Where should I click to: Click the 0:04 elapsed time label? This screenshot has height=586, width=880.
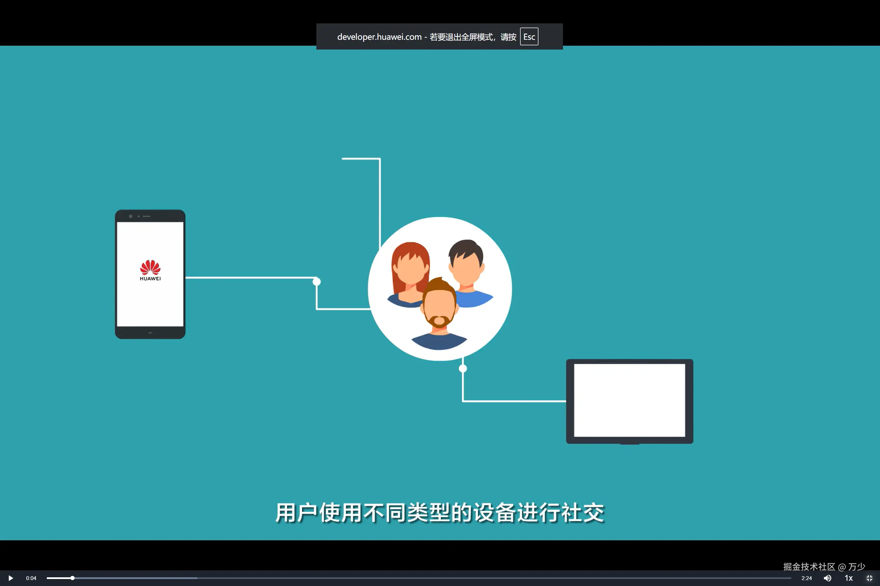[x=31, y=578]
